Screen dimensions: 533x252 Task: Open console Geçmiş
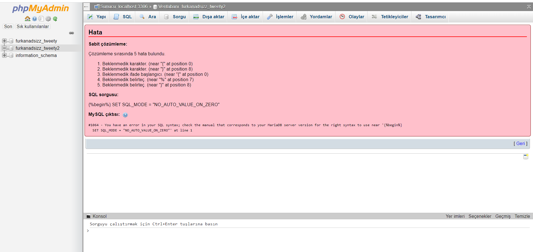pos(503,216)
